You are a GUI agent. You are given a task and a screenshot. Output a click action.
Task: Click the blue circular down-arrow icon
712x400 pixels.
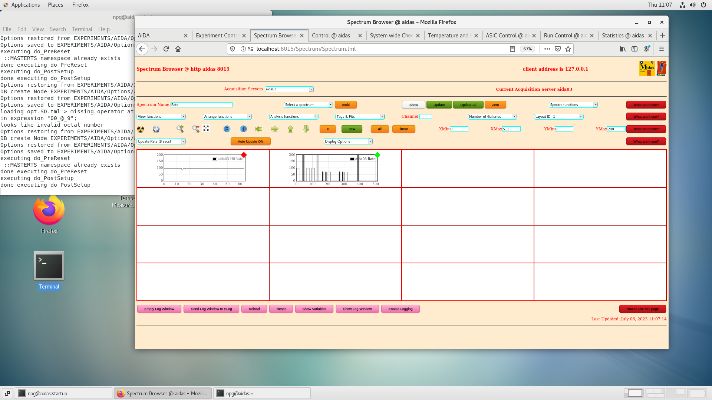click(x=227, y=129)
